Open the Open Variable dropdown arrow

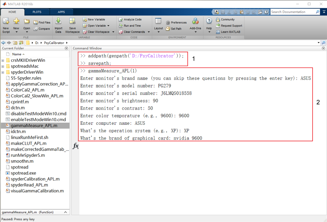108,26
